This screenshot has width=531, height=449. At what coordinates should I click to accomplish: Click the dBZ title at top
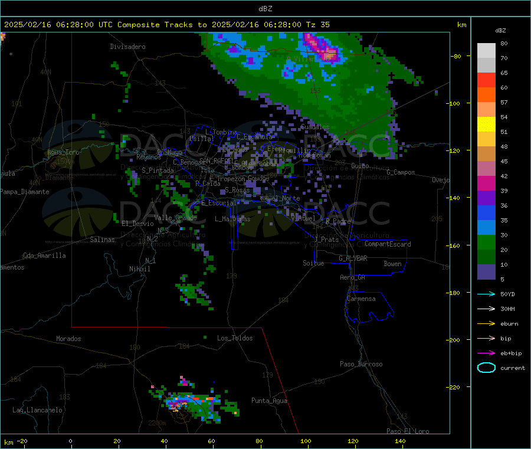click(265, 9)
